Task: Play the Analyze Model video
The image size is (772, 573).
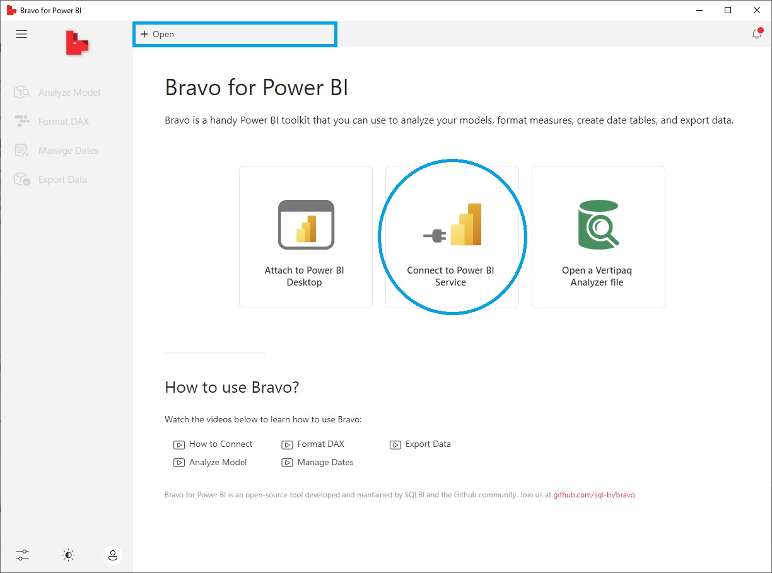Action: [x=211, y=462]
